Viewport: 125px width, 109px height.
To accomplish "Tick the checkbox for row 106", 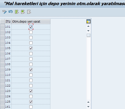I will (x=31, y=54).
